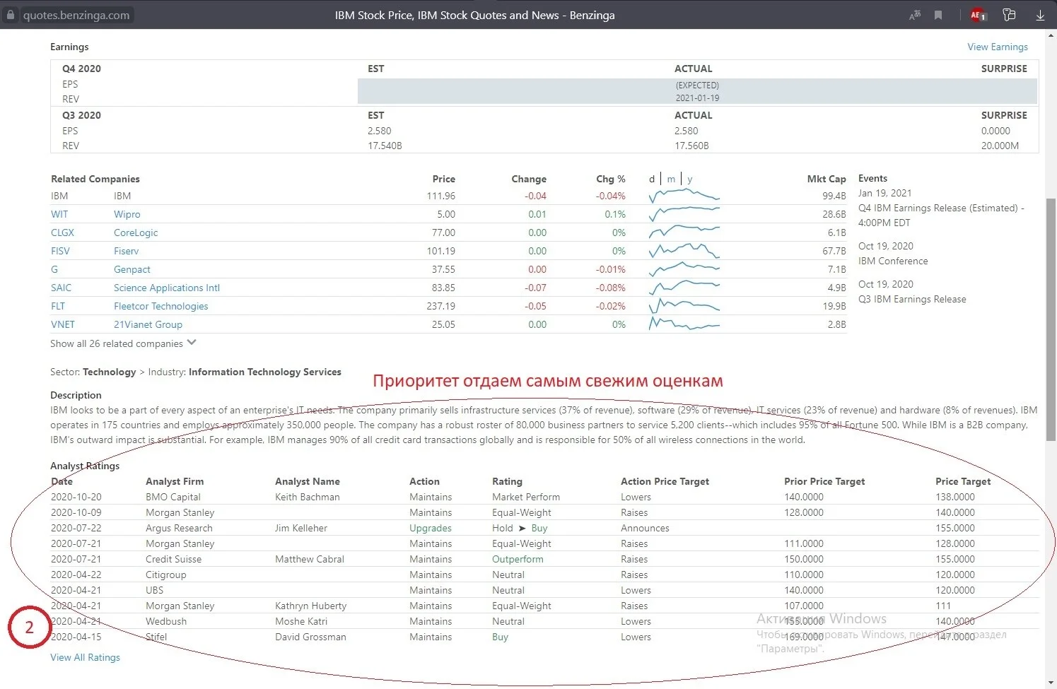Go to Fleetcor Technologies link

[x=161, y=306]
